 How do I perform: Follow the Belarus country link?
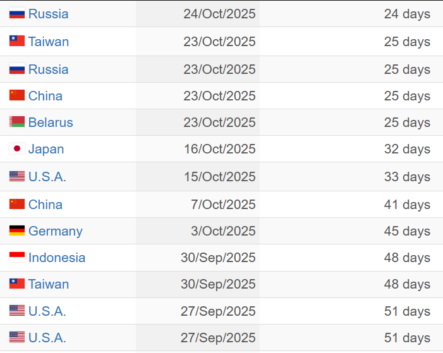(51, 123)
